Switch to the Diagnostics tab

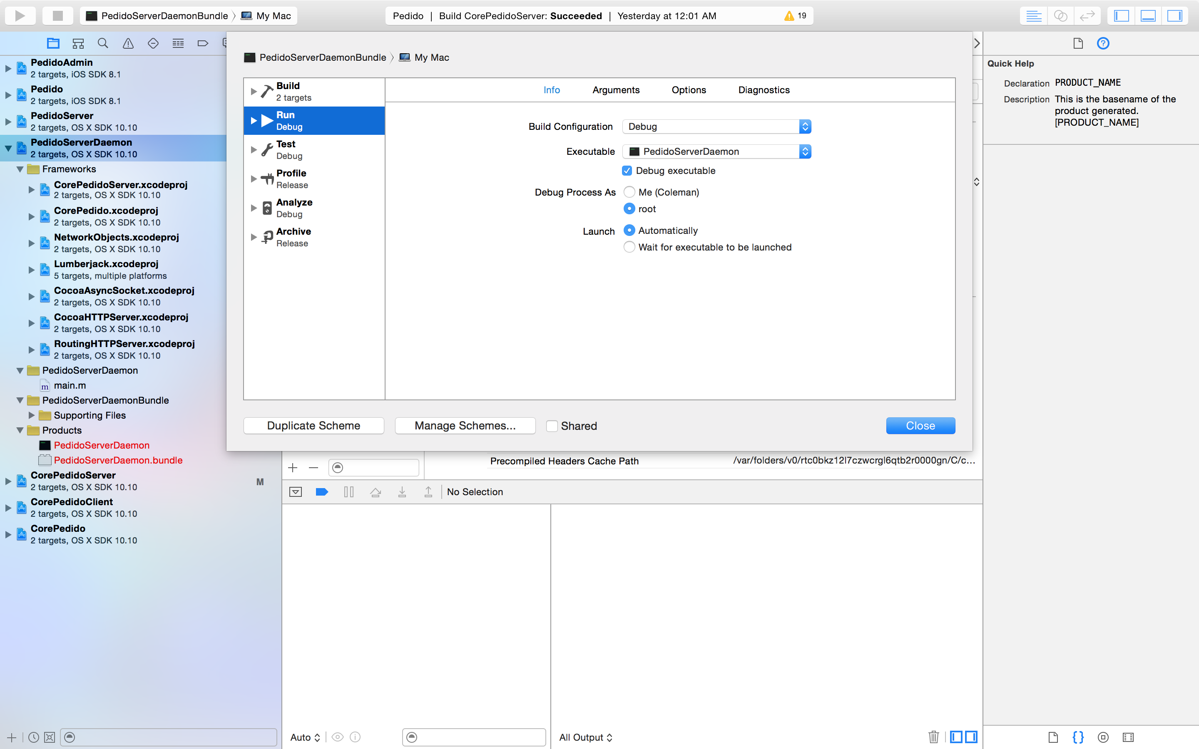764,89
